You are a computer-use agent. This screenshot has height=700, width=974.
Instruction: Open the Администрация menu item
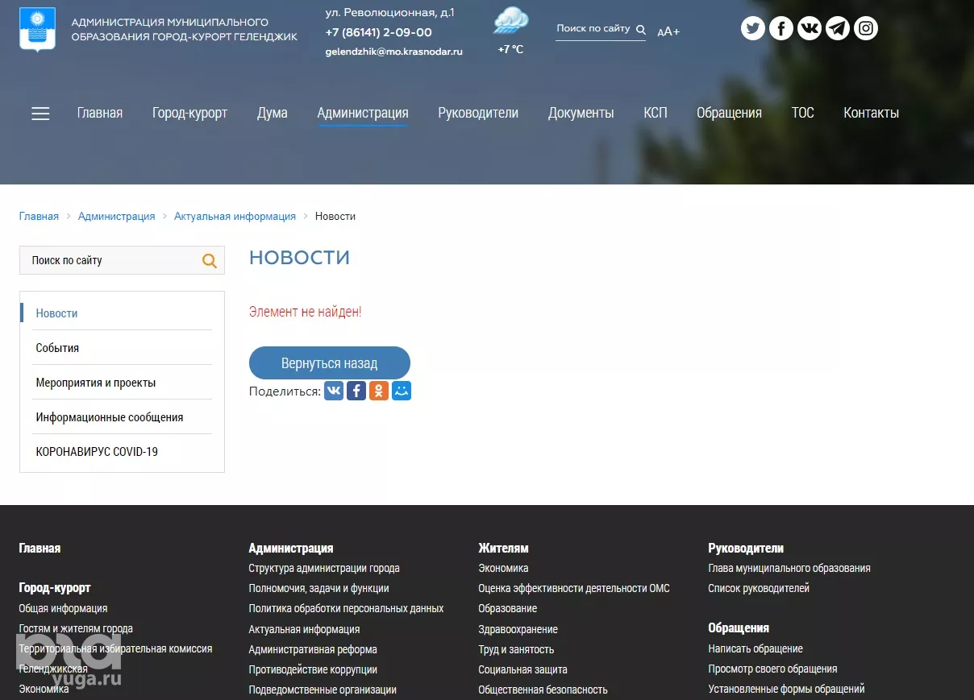tap(363, 113)
